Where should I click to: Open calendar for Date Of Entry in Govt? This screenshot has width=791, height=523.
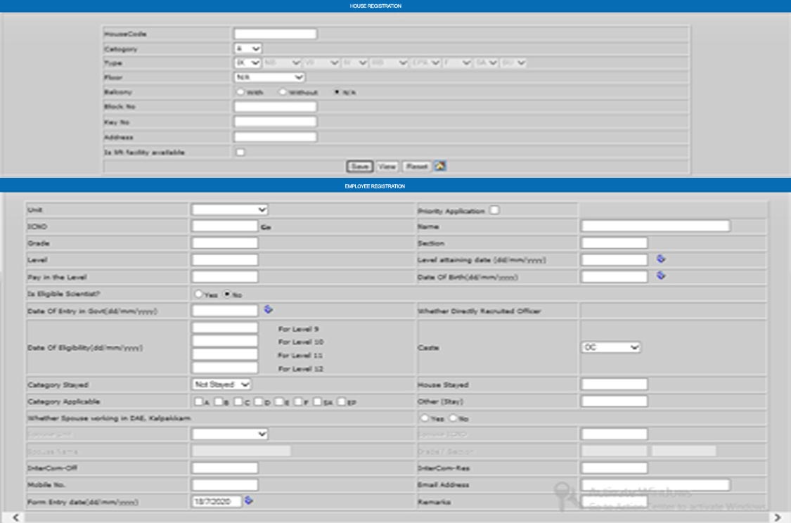[x=269, y=309]
